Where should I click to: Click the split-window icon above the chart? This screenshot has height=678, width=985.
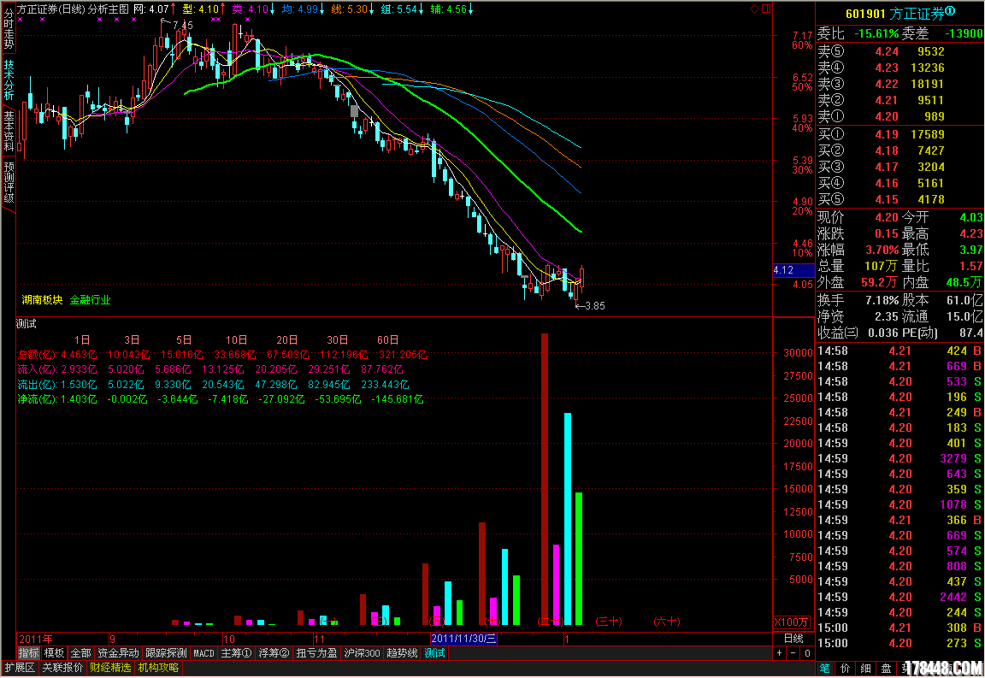(766, 9)
